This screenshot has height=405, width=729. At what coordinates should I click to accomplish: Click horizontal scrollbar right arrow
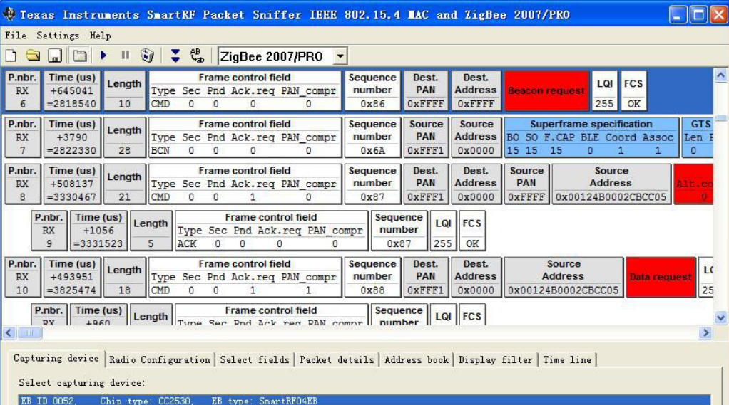705,332
